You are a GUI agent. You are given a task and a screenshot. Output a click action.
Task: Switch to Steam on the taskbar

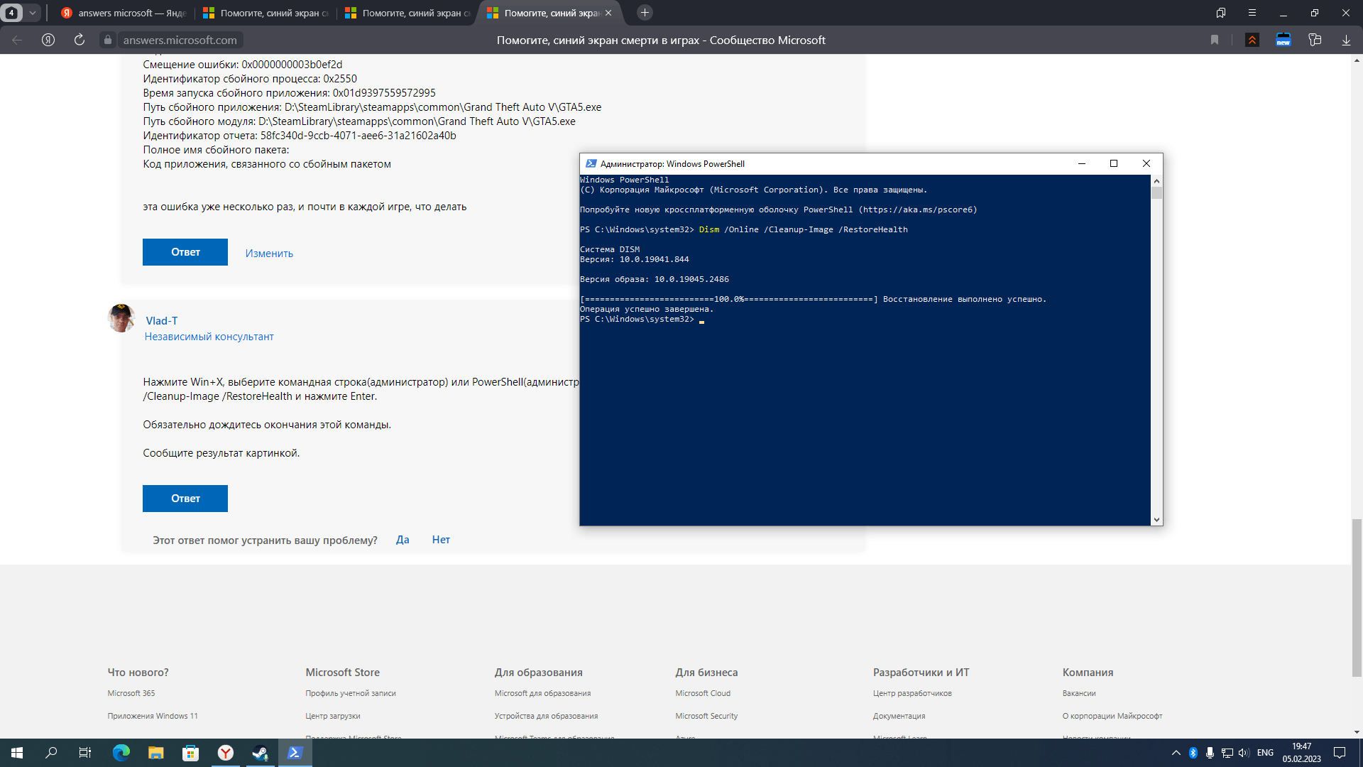[x=261, y=753]
